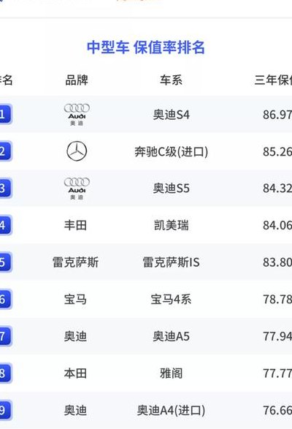Select the rank 1 blue badge
The image size is (292, 429).
(5, 114)
